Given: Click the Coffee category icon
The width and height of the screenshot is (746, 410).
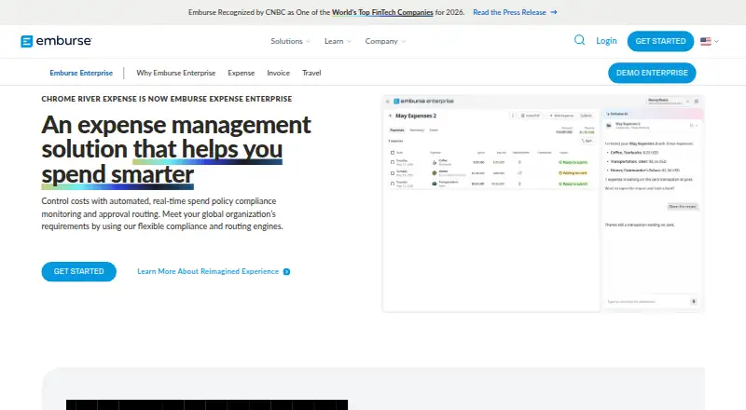Looking at the screenshot, I should tap(435, 163).
